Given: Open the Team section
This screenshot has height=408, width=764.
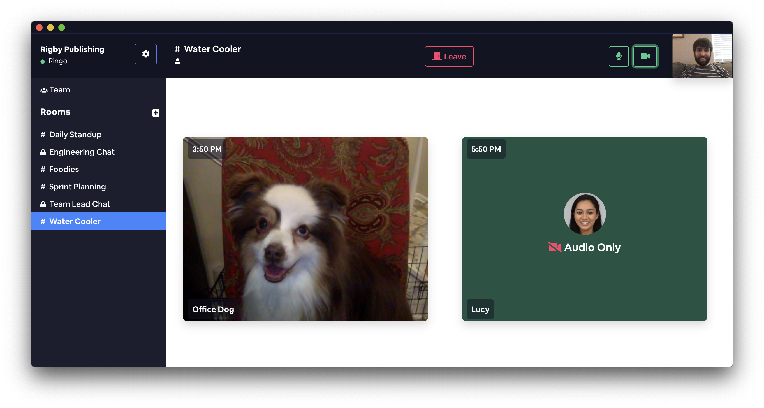Looking at the screenshot, I should coord(60,90).
